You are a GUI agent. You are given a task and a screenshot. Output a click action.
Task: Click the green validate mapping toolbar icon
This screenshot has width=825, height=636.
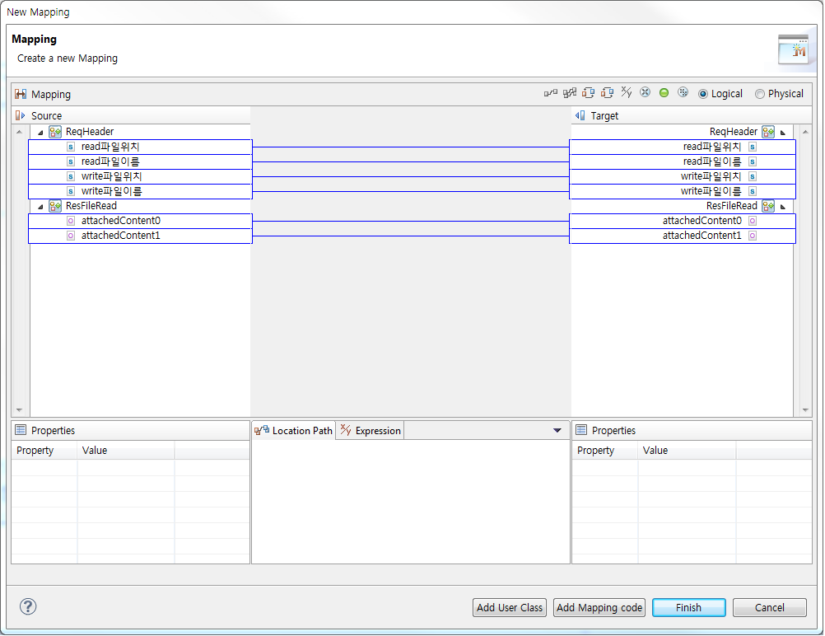(664, 92)
